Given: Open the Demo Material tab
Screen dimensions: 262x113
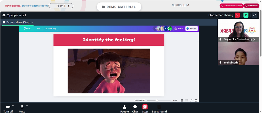Looking at the screenshot, I should [x=119, y=7].
